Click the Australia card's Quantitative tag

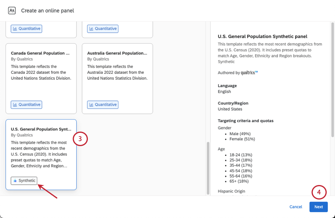coord(103,105)
